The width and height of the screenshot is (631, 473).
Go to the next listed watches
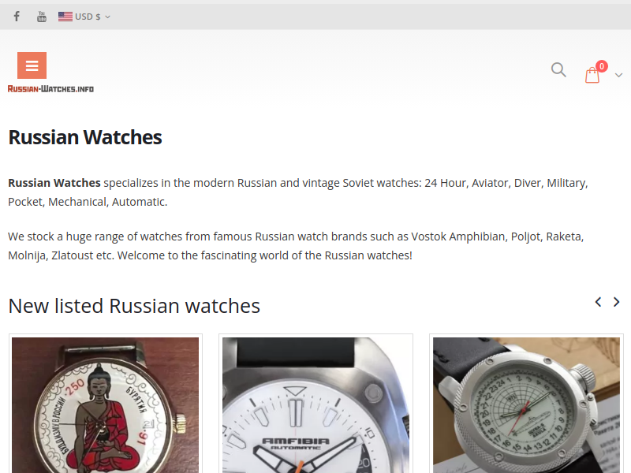(x=616, y=302)
